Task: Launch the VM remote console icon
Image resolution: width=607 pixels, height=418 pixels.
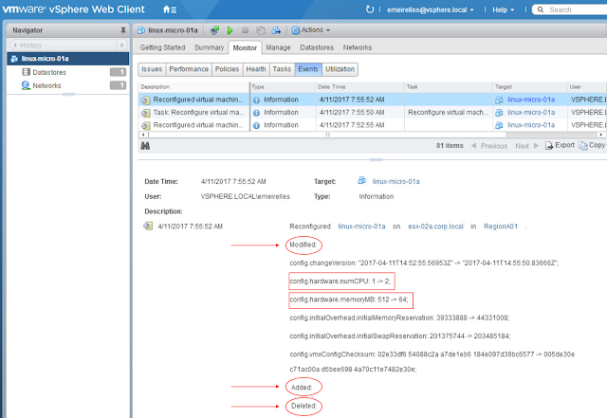Action: pyautogui.click(x=214, y=30)
